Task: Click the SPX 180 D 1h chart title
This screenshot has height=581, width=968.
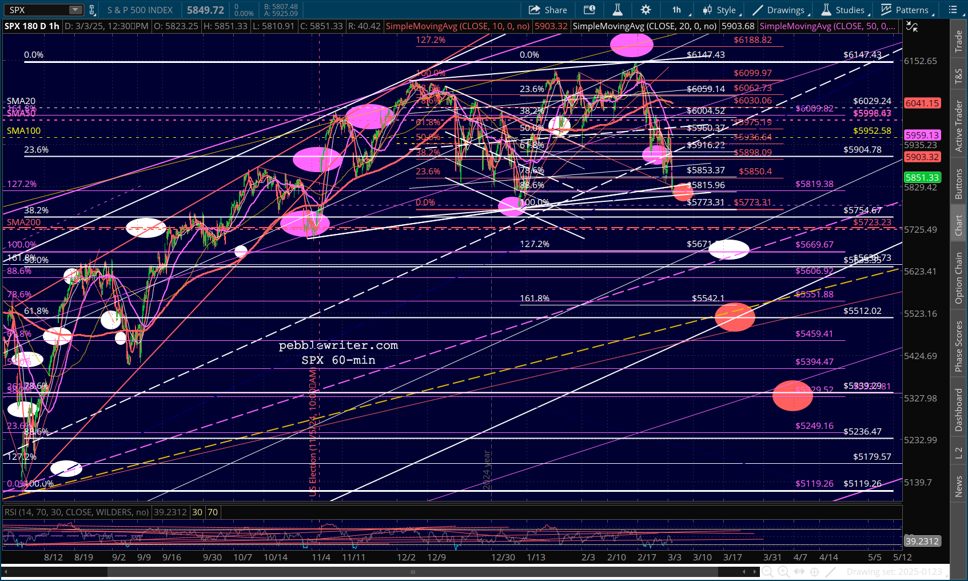Action: pos(32,26)
